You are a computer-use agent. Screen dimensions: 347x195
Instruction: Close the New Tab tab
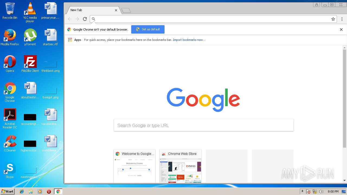click(x=116, y=10)
